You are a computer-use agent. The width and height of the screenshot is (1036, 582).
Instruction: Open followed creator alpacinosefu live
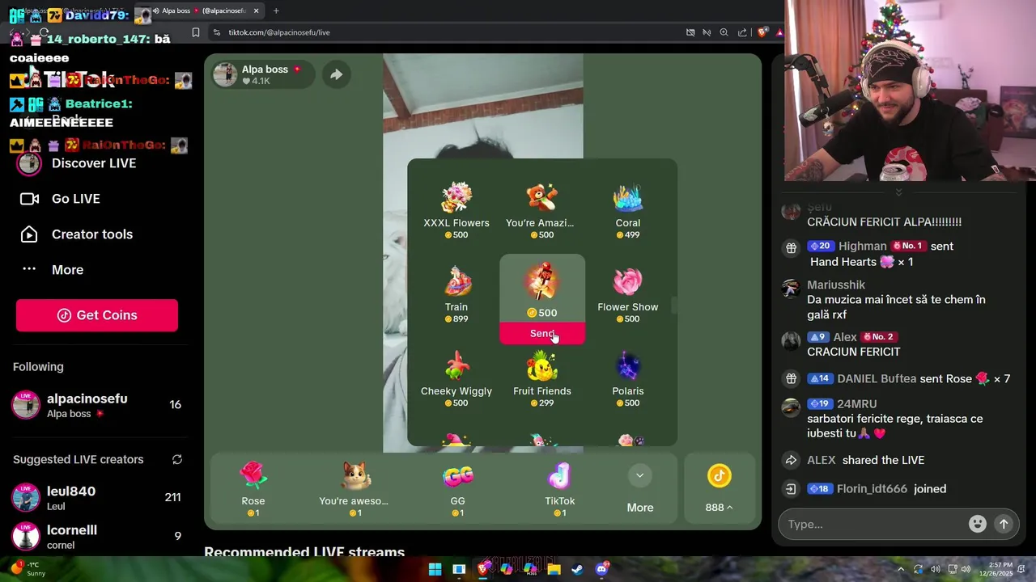click(x=97, y=405)
